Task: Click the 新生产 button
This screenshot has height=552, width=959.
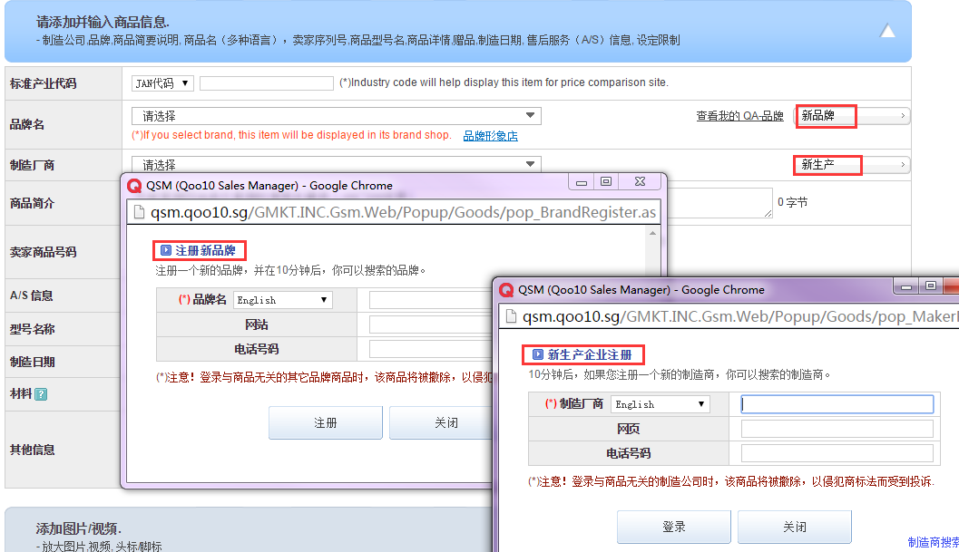Action: [853, 164]
